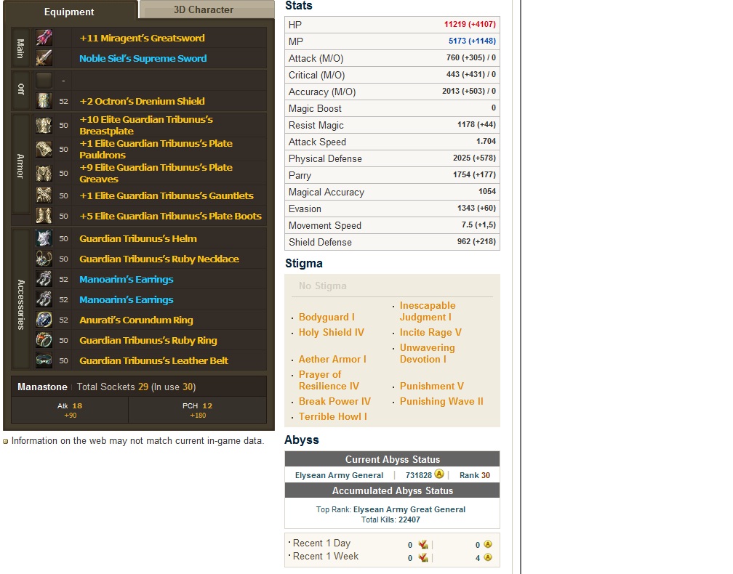Image resolution: width=733 pixels, height=574 pixels.
Task: Open Guardian Tribunus's Ruby Necklace link
Action: pyautogui.click(x=159, y=259)
